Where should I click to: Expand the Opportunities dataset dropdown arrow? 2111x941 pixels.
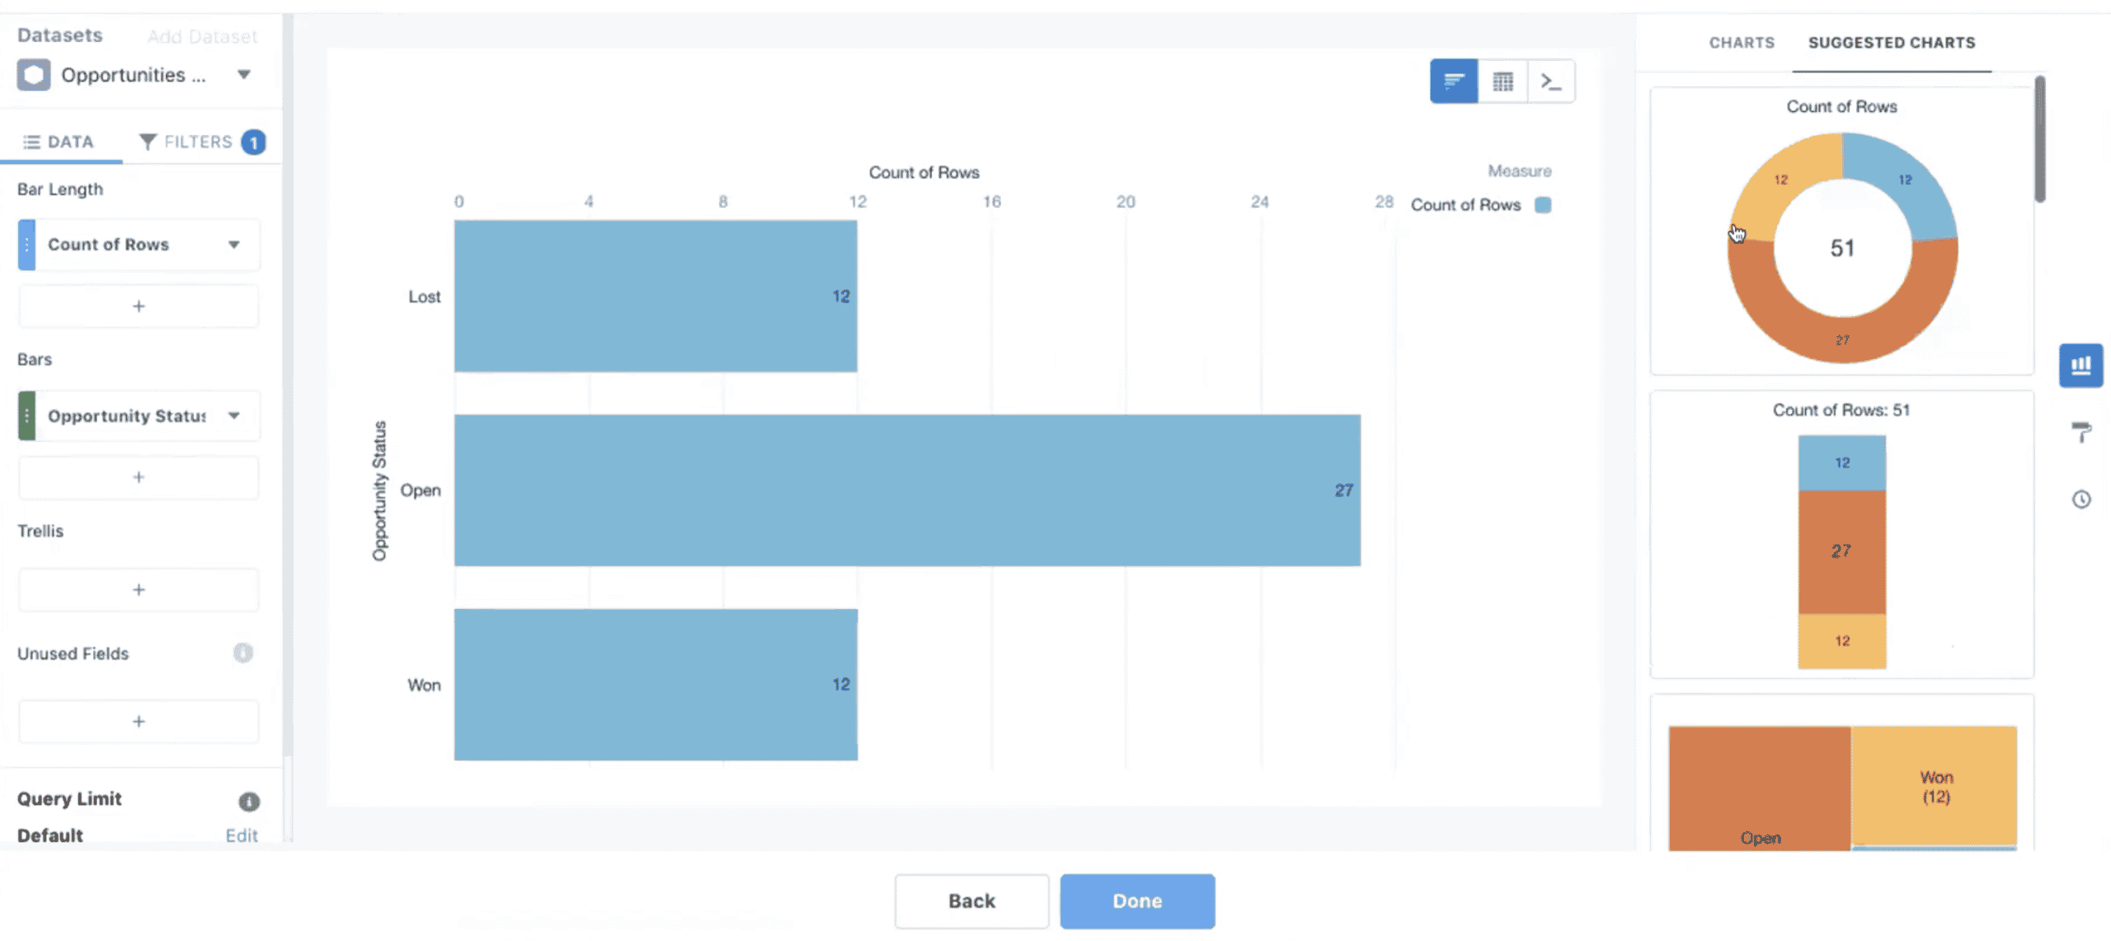(x=243, y=75)
